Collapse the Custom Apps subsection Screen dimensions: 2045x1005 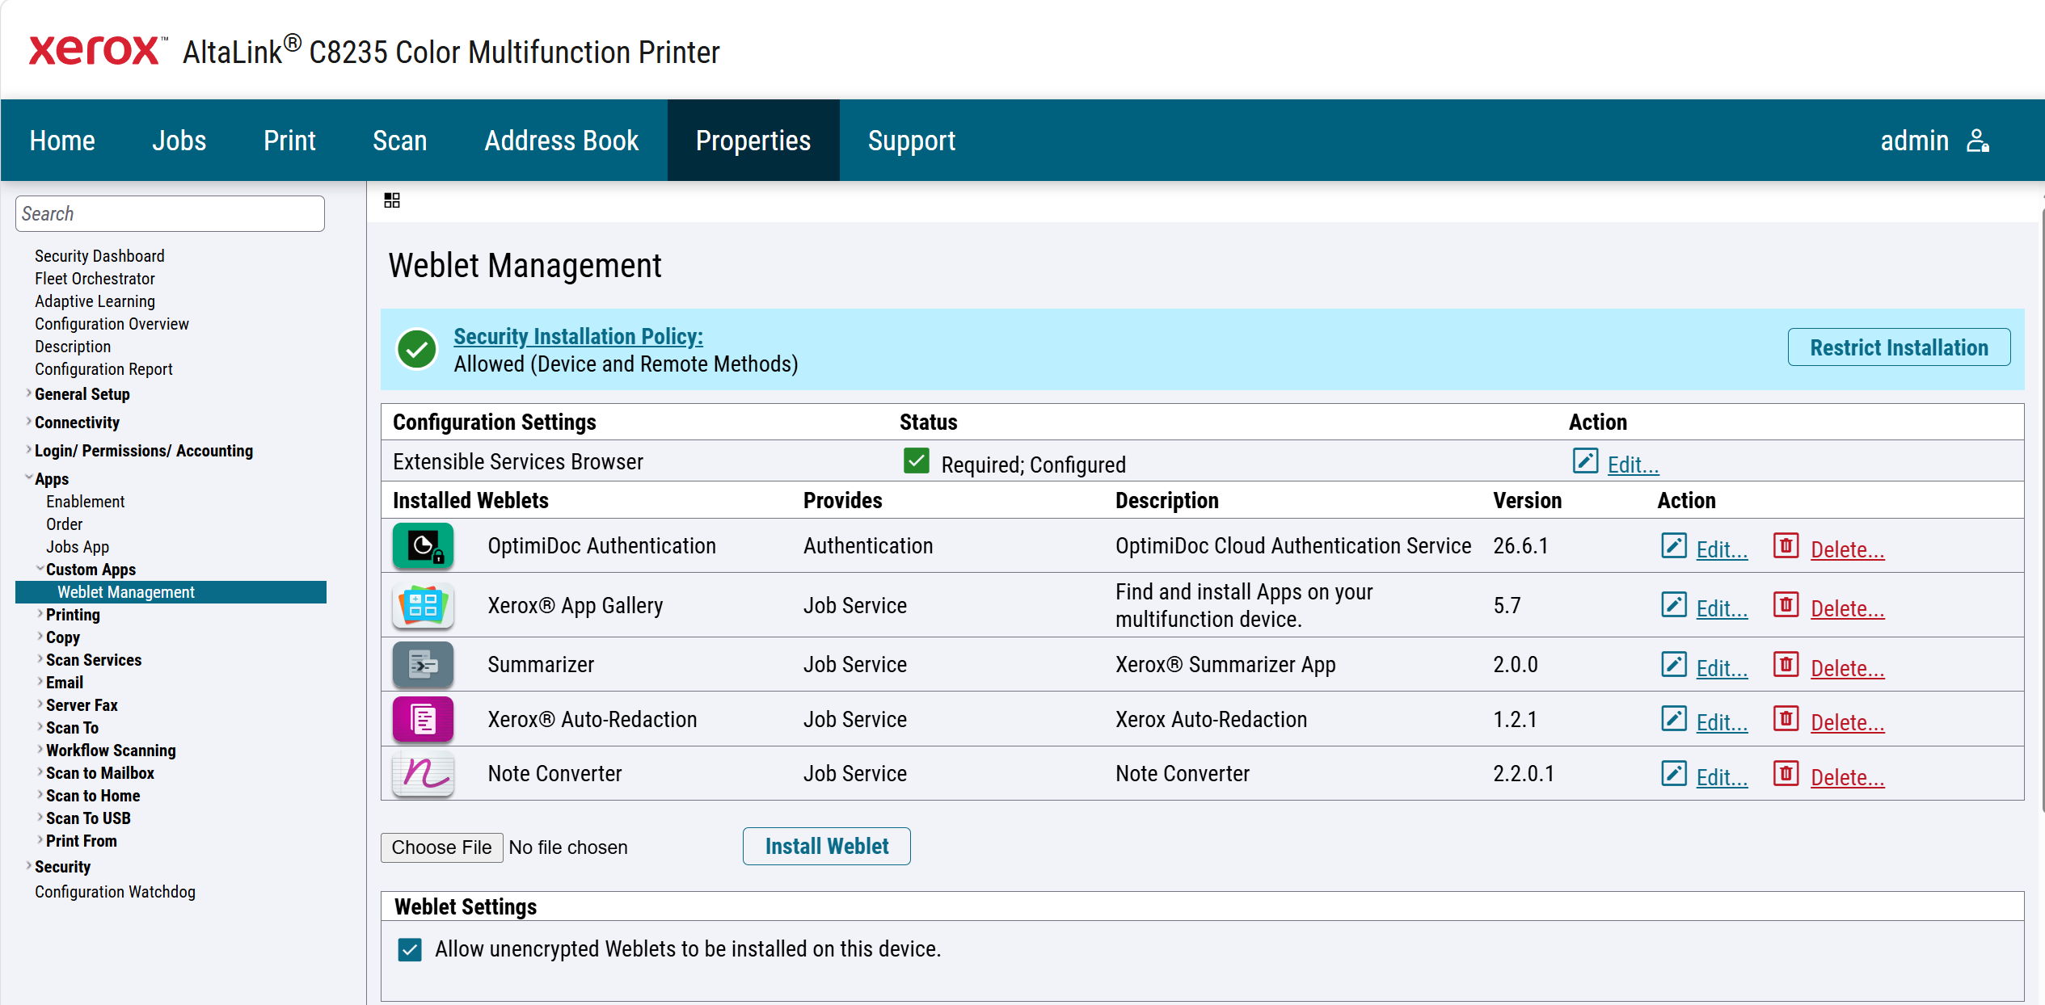[40, 569]
